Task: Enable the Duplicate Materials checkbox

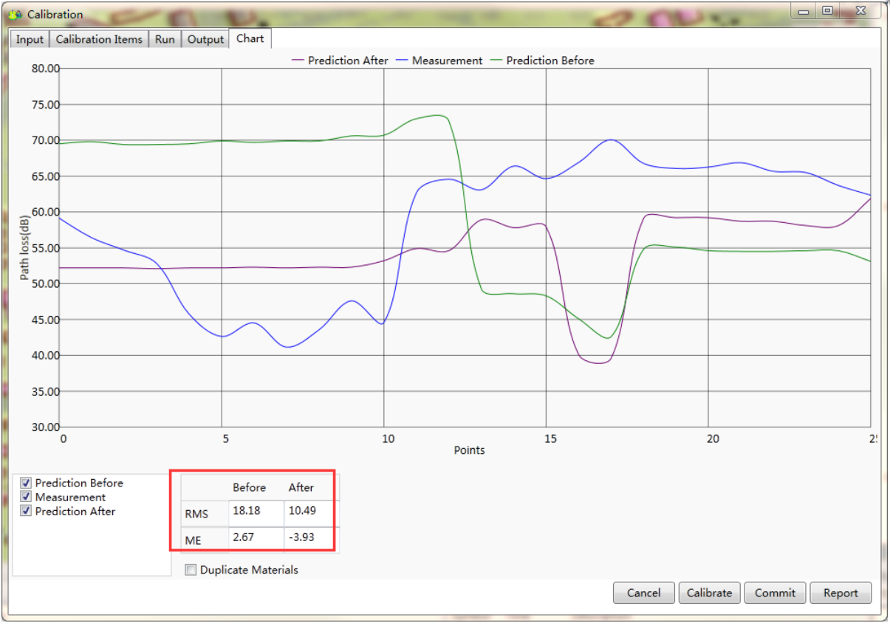Action: pyautogui.click(x=191, y=570)
